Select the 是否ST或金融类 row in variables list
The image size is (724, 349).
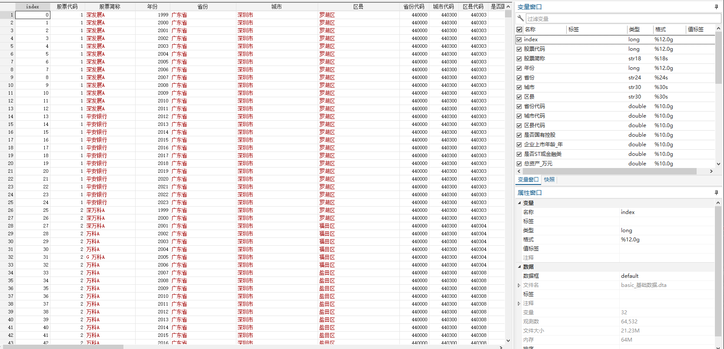tap(615, 154)
